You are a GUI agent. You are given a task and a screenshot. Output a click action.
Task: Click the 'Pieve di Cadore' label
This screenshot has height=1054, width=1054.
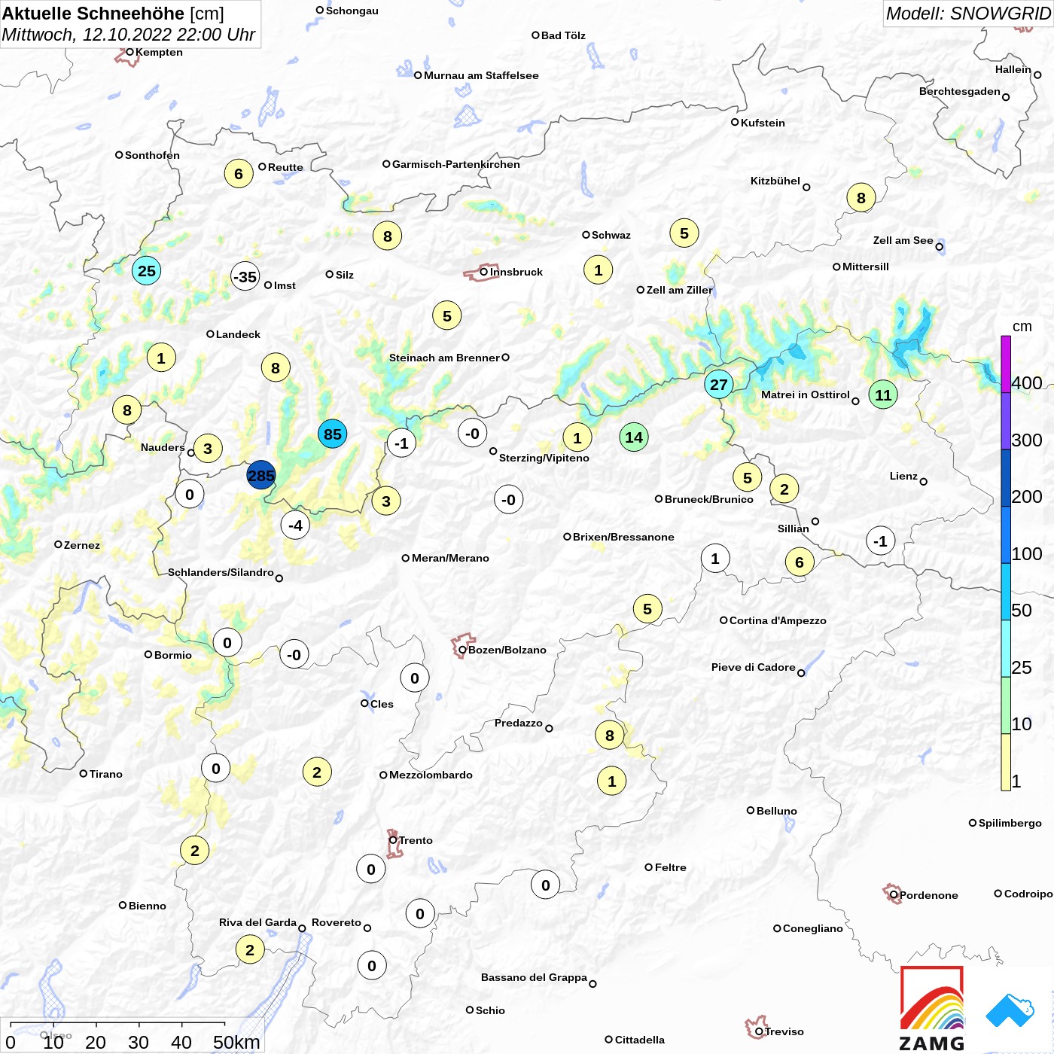click(754, 667)
